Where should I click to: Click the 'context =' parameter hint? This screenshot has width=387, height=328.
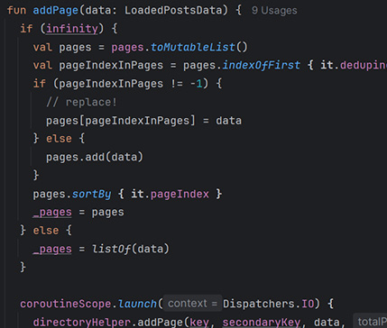pyautogui.click(x=192, y=304)
